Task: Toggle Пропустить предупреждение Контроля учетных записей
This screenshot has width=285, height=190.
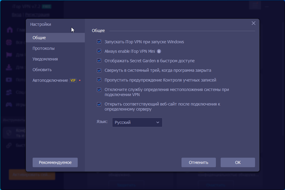Action: pyautogui.click(x=99, y=80)
